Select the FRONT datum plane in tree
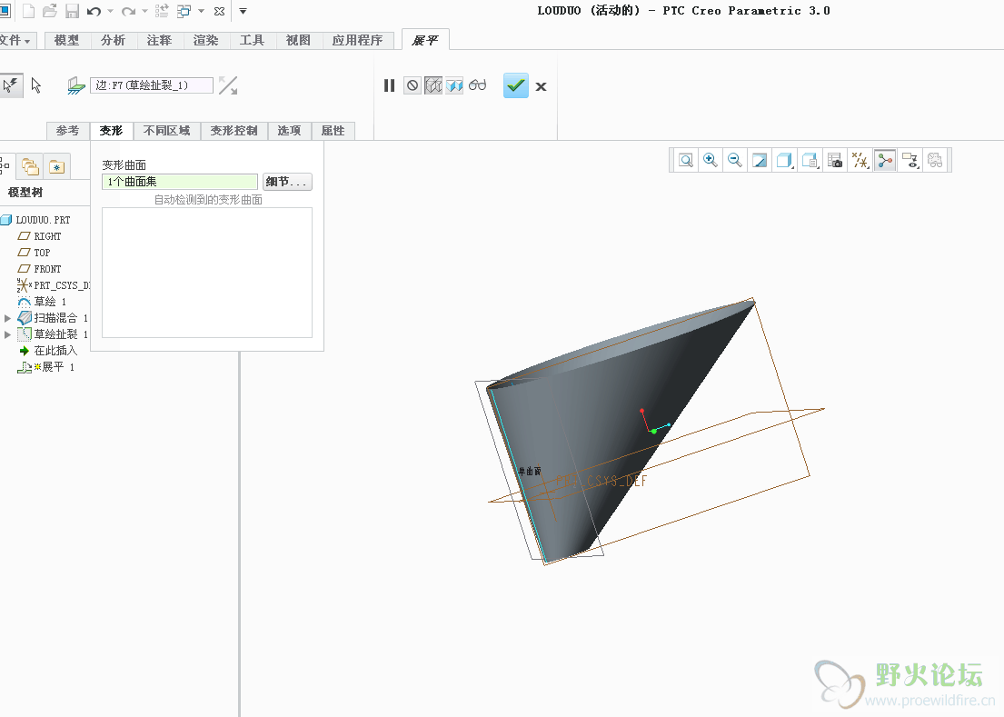This screenshot has width=1004, height=717. [x=47, y=269]
